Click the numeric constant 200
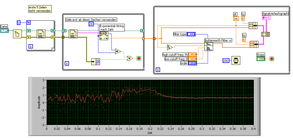 226,60
